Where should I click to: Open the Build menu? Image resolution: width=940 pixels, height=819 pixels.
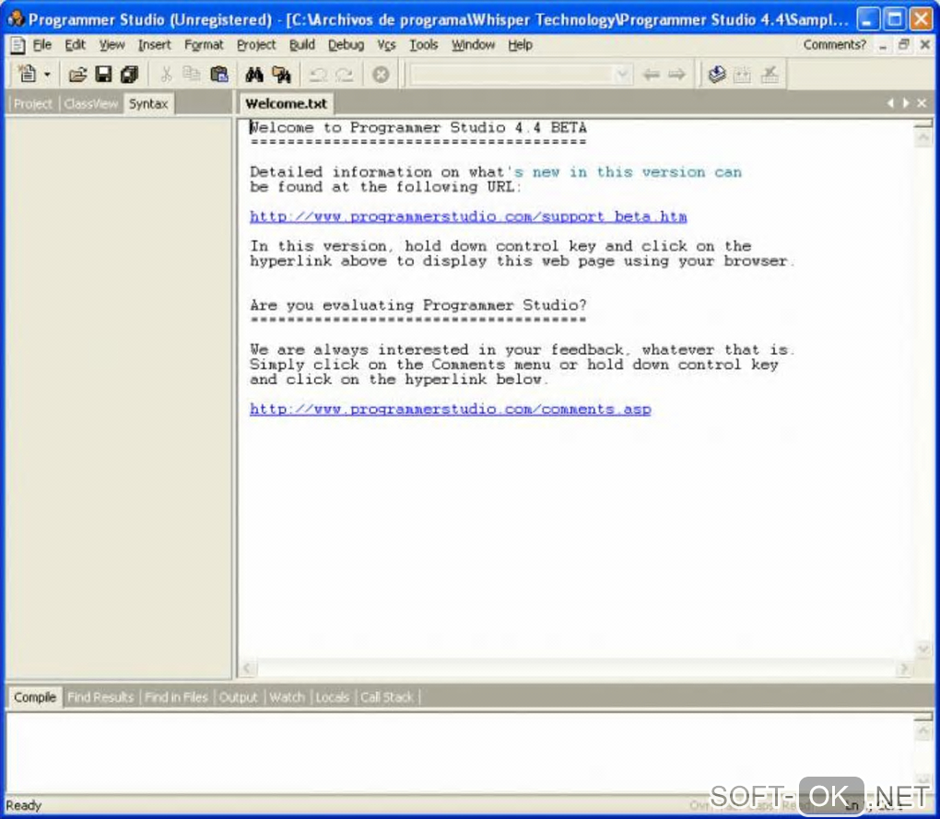pos(302,45)
